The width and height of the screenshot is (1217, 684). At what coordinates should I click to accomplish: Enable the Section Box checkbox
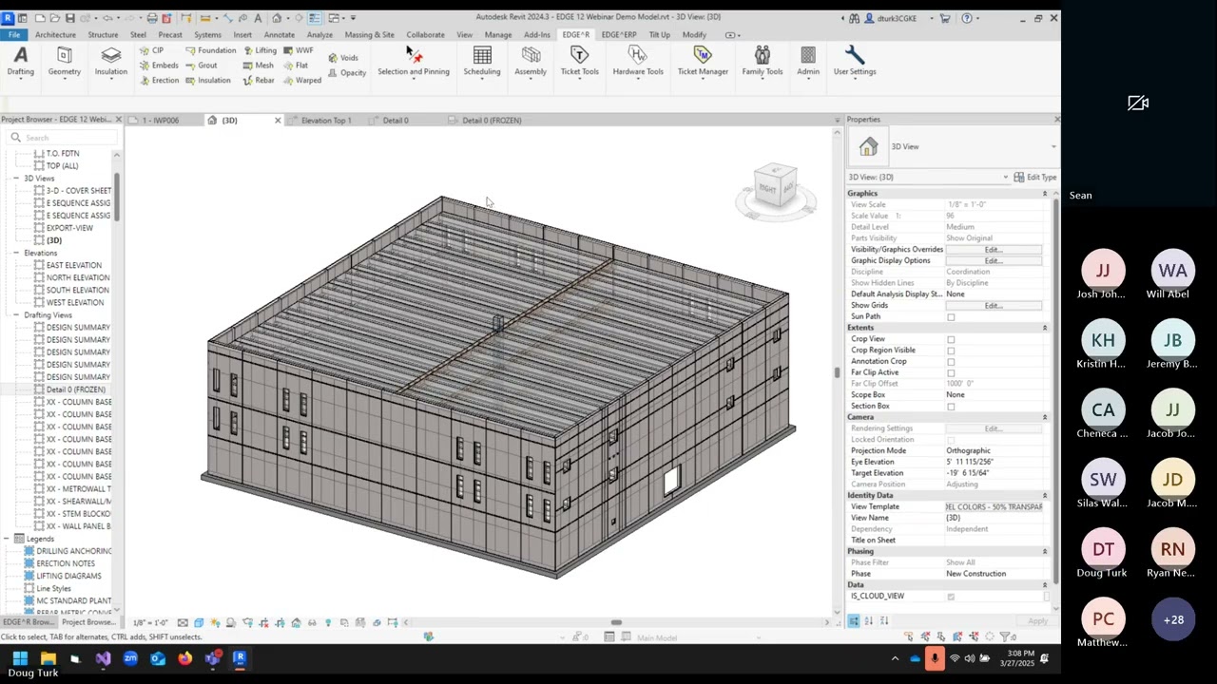tap(951, 407)
